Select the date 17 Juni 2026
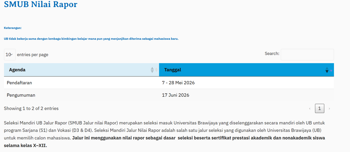The height and width of the screenshot is (152, 350). coord(176,95)
